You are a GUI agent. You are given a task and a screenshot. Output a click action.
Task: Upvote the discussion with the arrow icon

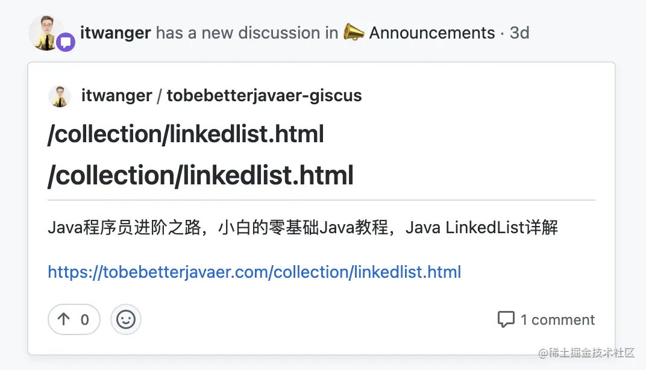click(x=63, y=319)
